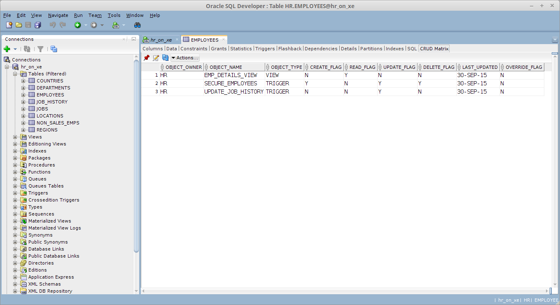Switch to the Columns tab
Image resolution: width=560 pixels, height=305 pixels.
coord(153,49)
